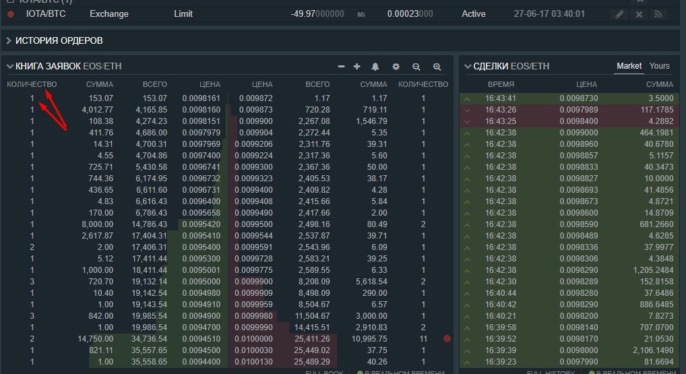Viewport: 686px width, 374px height.
Task: Click the ask cumulative total 25,489.29
Action: tap(312, 362)
